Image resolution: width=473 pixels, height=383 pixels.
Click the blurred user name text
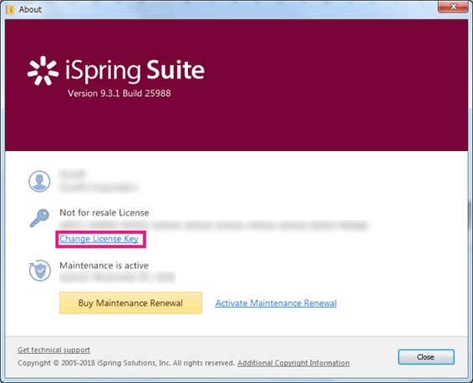(x=73, y=174)
